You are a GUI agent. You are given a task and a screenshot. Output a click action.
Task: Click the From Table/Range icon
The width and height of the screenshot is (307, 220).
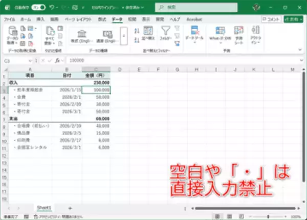[x=23, y=43]
